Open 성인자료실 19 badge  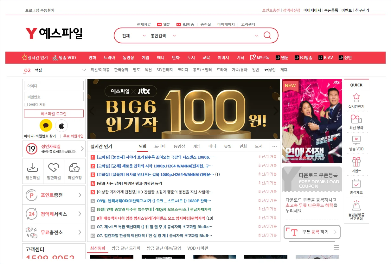32,149
